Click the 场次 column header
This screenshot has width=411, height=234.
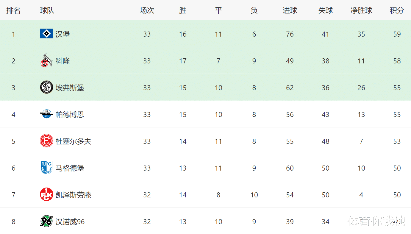click(x=147, y=10)
